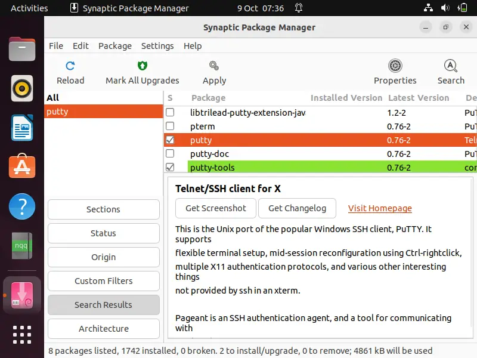
Task: Click the battery indicator in the top bar
Action: tap(462, 8)
